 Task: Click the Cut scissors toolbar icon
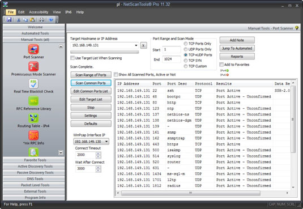19,20
